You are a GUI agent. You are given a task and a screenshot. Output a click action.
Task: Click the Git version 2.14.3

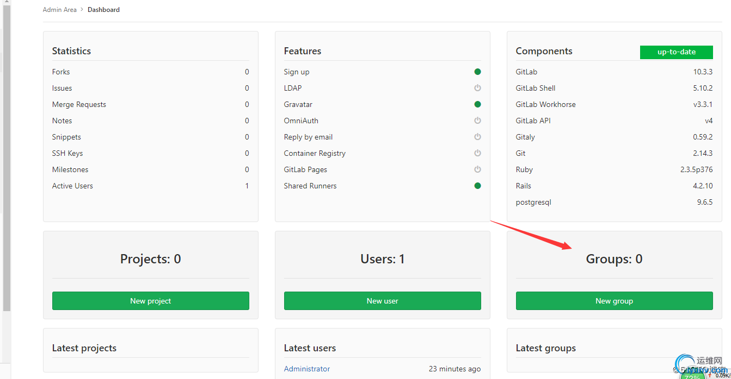tap(703, 153)
